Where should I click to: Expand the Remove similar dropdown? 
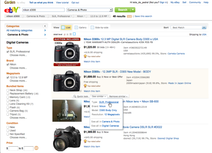point(118,96)
